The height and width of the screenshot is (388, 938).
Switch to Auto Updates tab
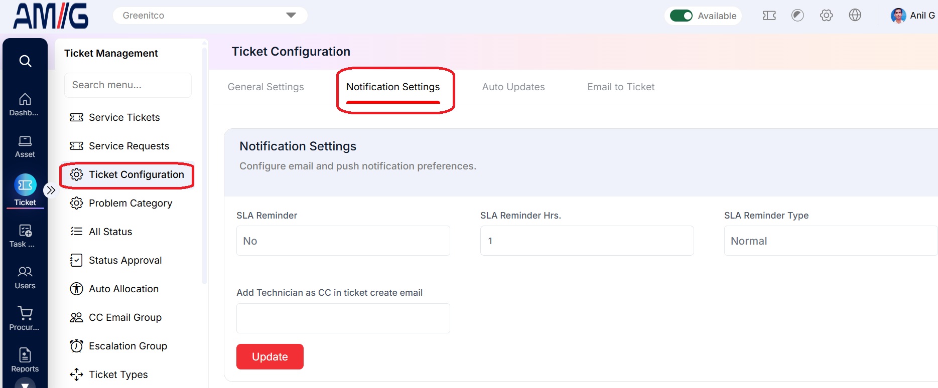pyautogui.click(x=513, y=87)
